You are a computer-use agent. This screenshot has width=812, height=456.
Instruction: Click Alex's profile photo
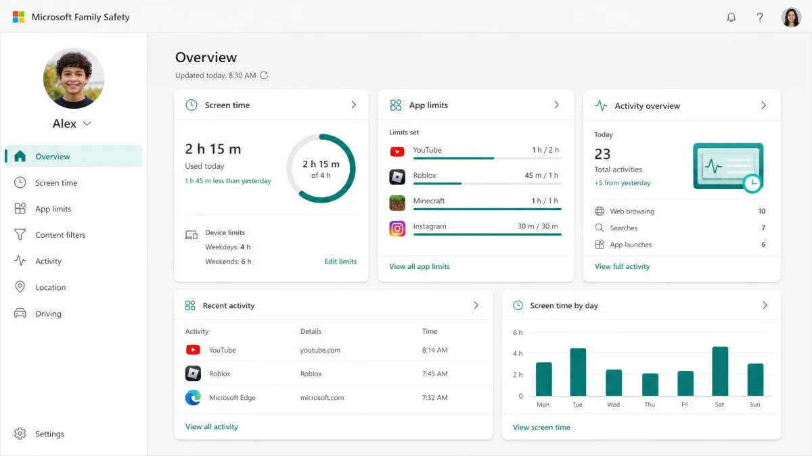[x=74, y=78]
